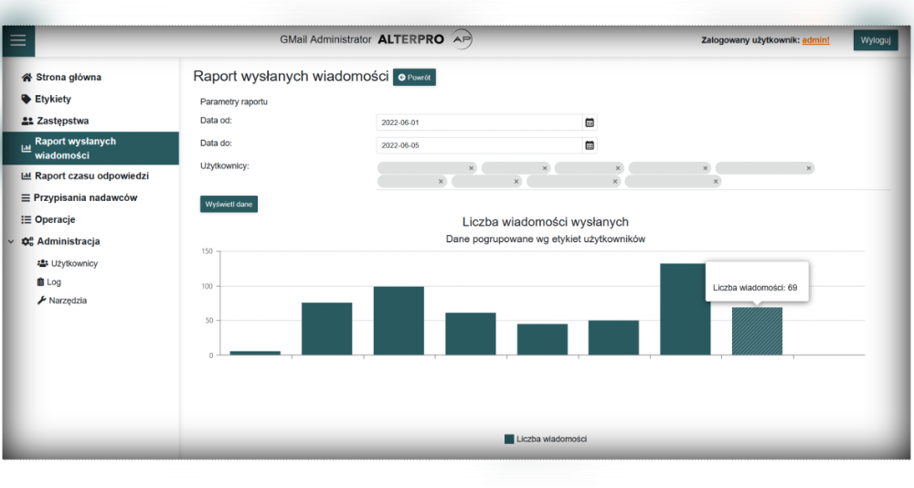Click the wrench icon beside Narzędzia
The width and height of the screenshot is (914, 488).
41,301
